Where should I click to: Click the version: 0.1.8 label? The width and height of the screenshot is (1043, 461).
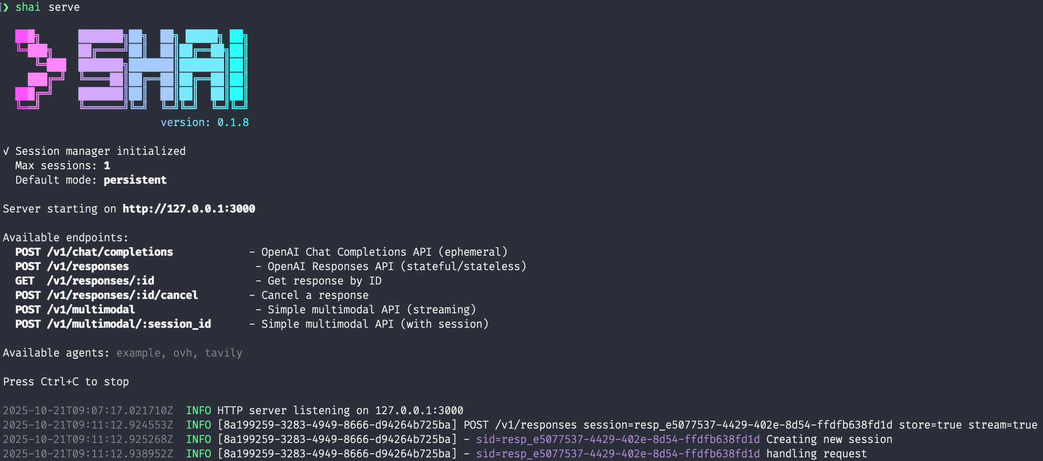click(x=205, y=122)
